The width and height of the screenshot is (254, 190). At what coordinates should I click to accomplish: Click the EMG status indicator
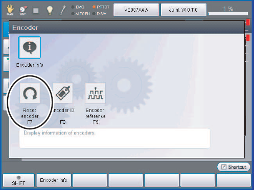tap(78, 7)
